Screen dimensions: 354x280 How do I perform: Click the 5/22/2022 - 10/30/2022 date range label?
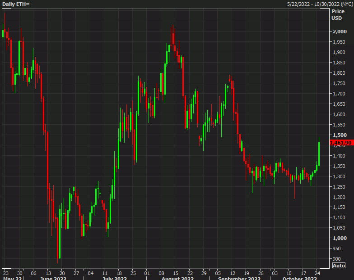319,4
